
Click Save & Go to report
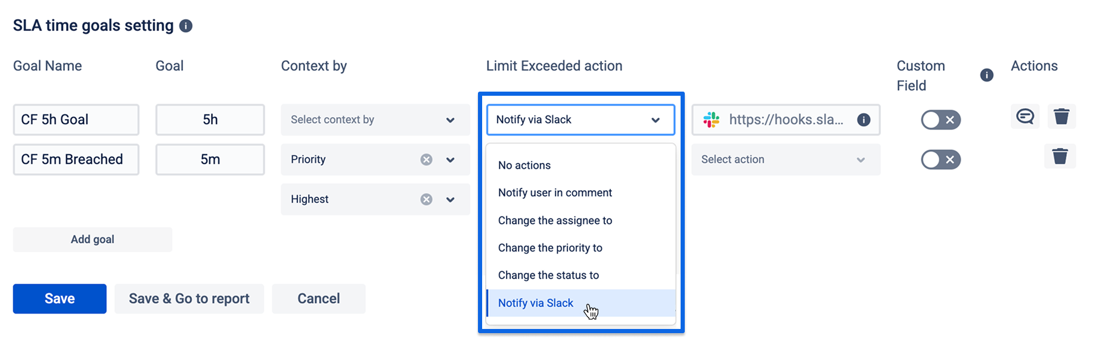[x=189, y=299]
